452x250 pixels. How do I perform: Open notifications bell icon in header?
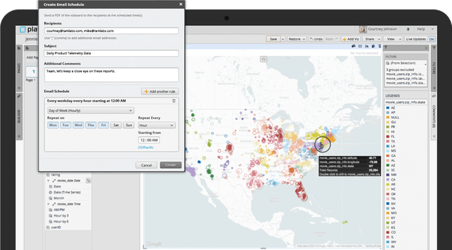coord(408,29)
